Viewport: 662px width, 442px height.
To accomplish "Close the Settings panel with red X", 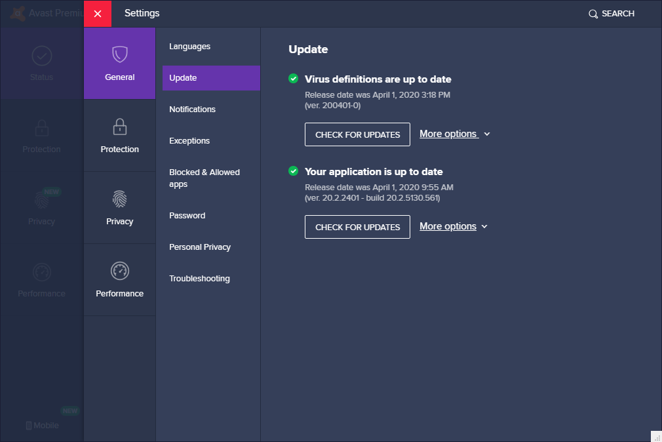I will pyautogui.click(x=98, y=14).
